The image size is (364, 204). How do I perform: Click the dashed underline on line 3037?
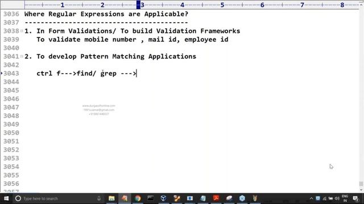[x=106, y=23]
